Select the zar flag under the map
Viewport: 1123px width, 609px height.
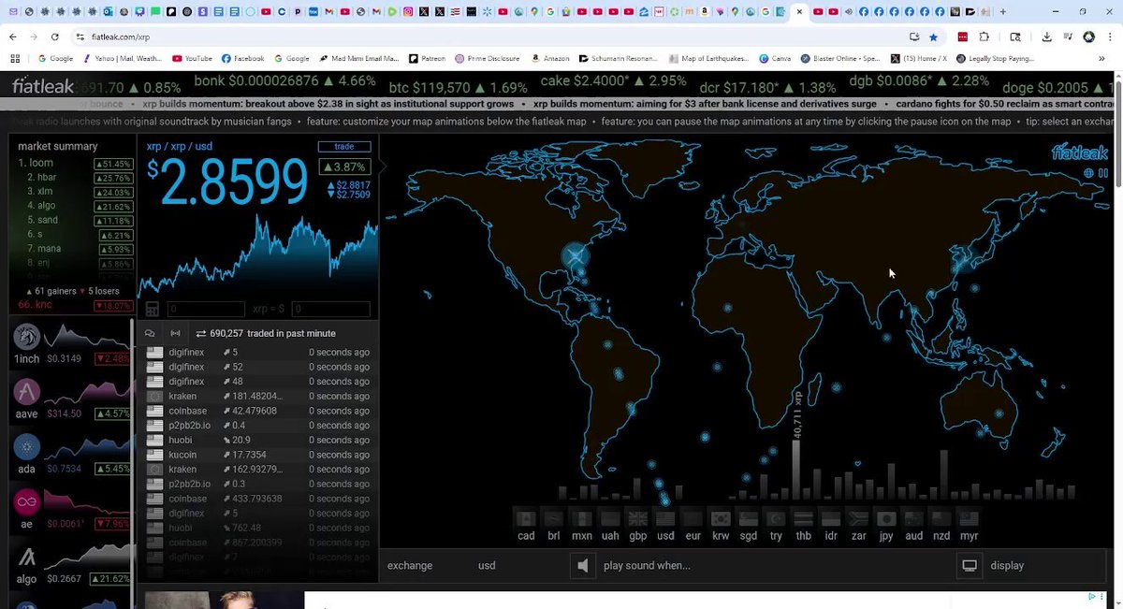point(858,518)
